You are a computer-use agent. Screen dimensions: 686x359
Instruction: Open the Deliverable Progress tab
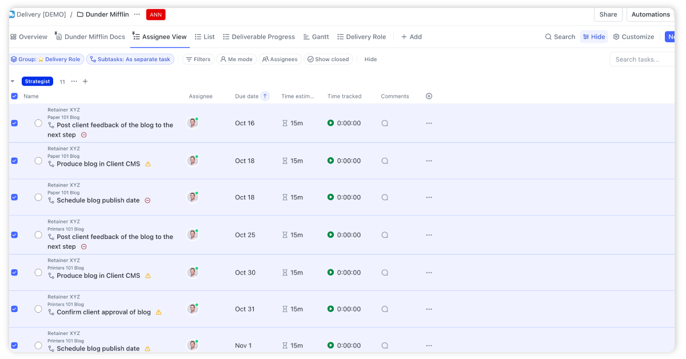(259, 37)
